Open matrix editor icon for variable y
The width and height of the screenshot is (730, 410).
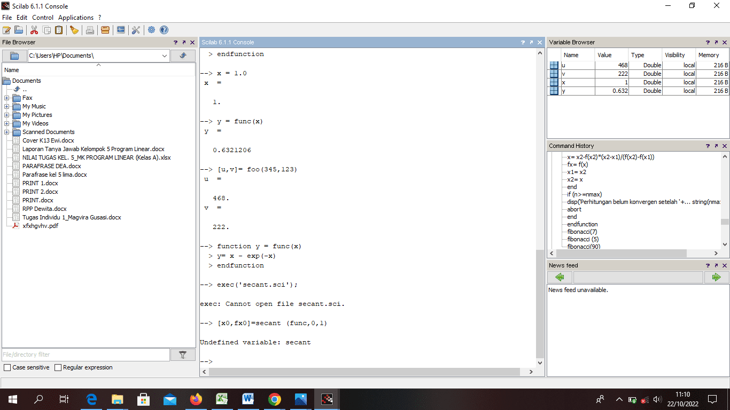click(x=554, y=91)
